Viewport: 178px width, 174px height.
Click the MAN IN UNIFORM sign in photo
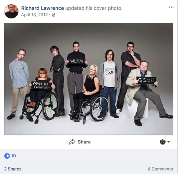click(x=41, y=85)
